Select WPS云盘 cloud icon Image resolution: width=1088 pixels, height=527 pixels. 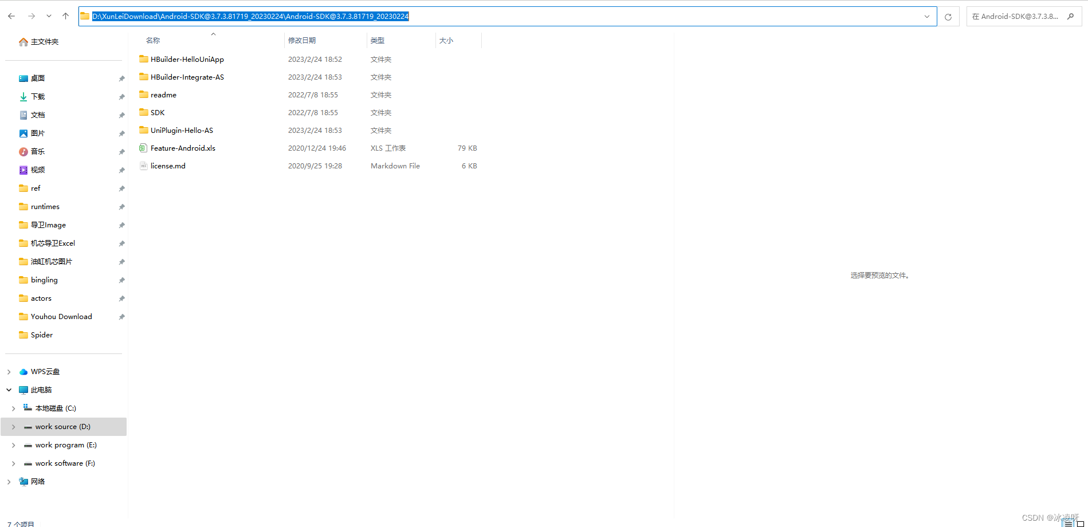(23, 372)
